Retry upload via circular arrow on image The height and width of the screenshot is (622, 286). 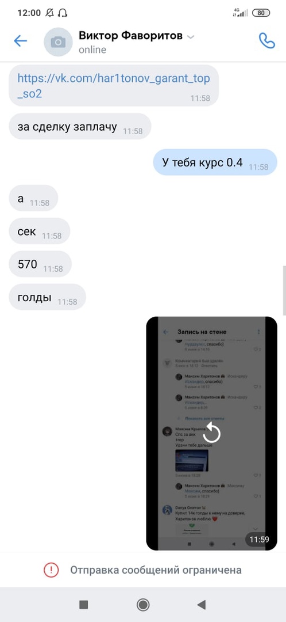coord(212,433)
